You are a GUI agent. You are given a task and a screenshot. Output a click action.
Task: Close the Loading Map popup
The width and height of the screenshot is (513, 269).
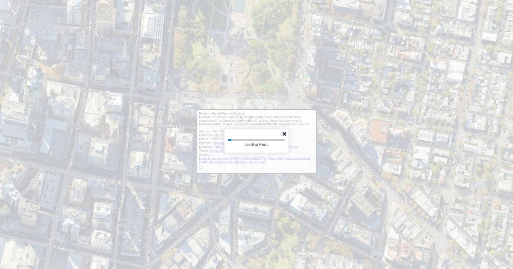284,134
